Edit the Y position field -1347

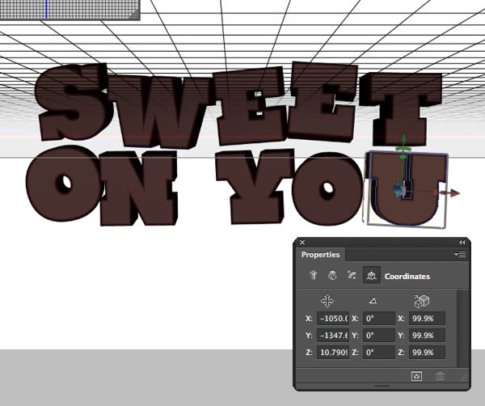click(x=333, y=336)
